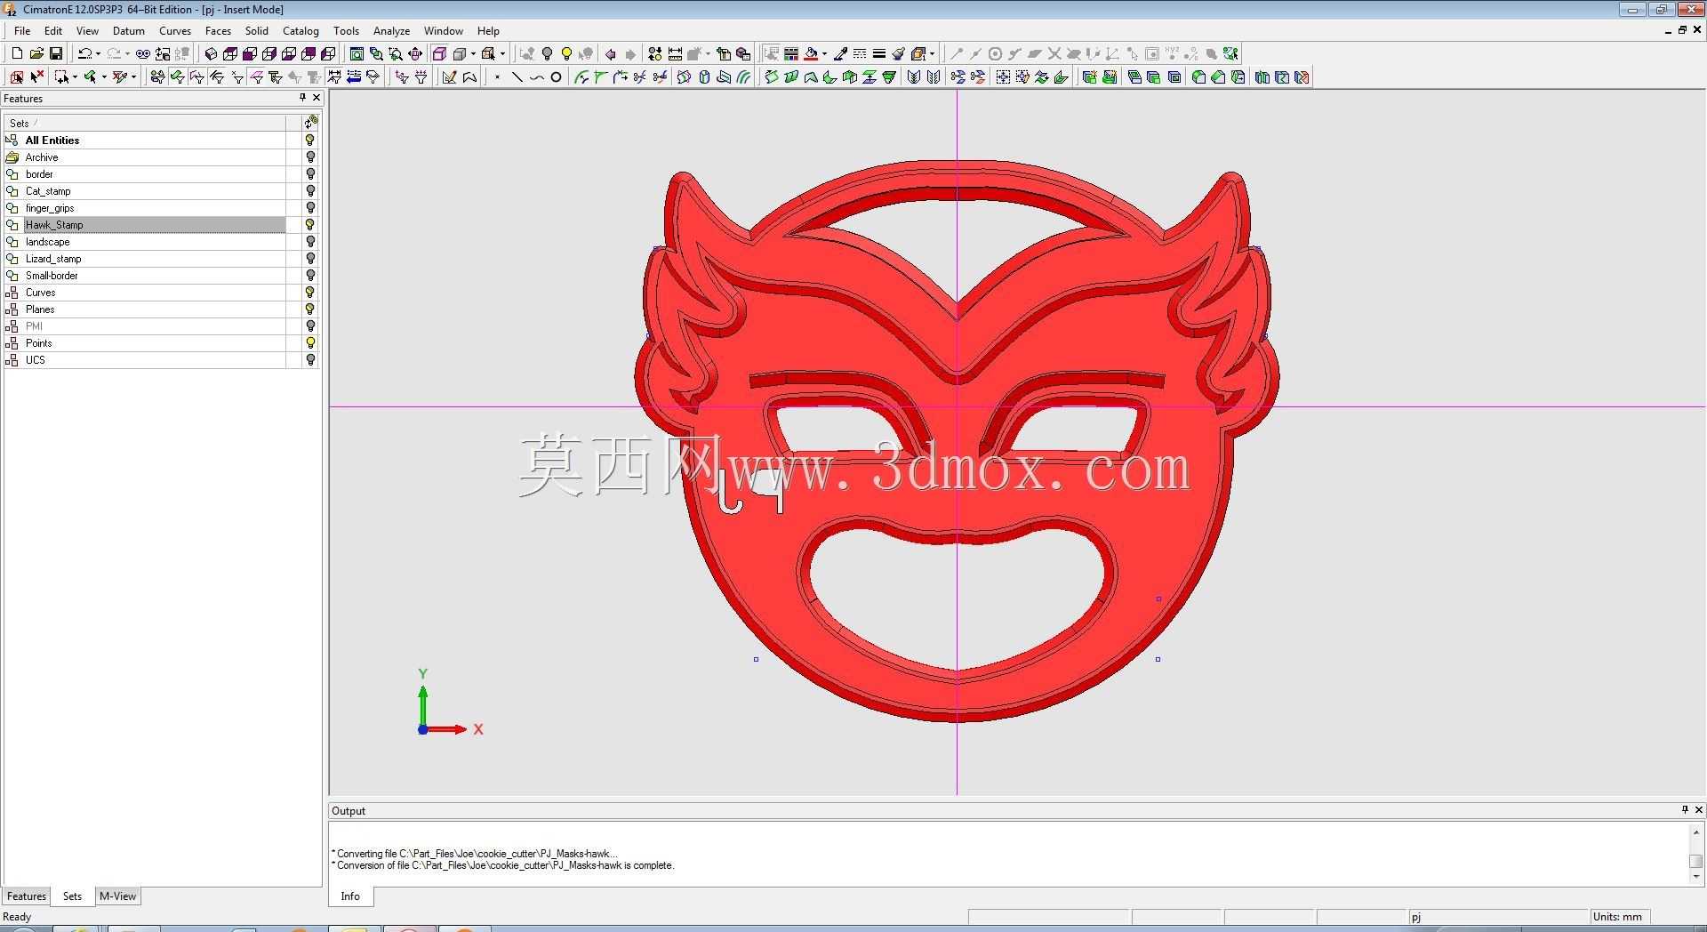Open the File menu

coord(22,30)
